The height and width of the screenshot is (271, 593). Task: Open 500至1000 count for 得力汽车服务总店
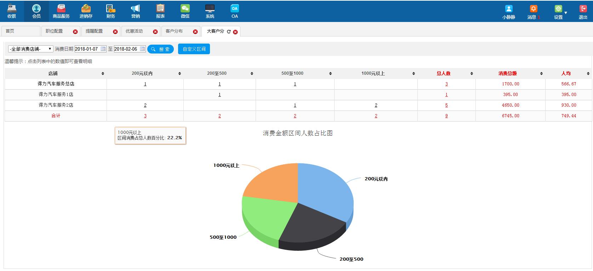295,84
